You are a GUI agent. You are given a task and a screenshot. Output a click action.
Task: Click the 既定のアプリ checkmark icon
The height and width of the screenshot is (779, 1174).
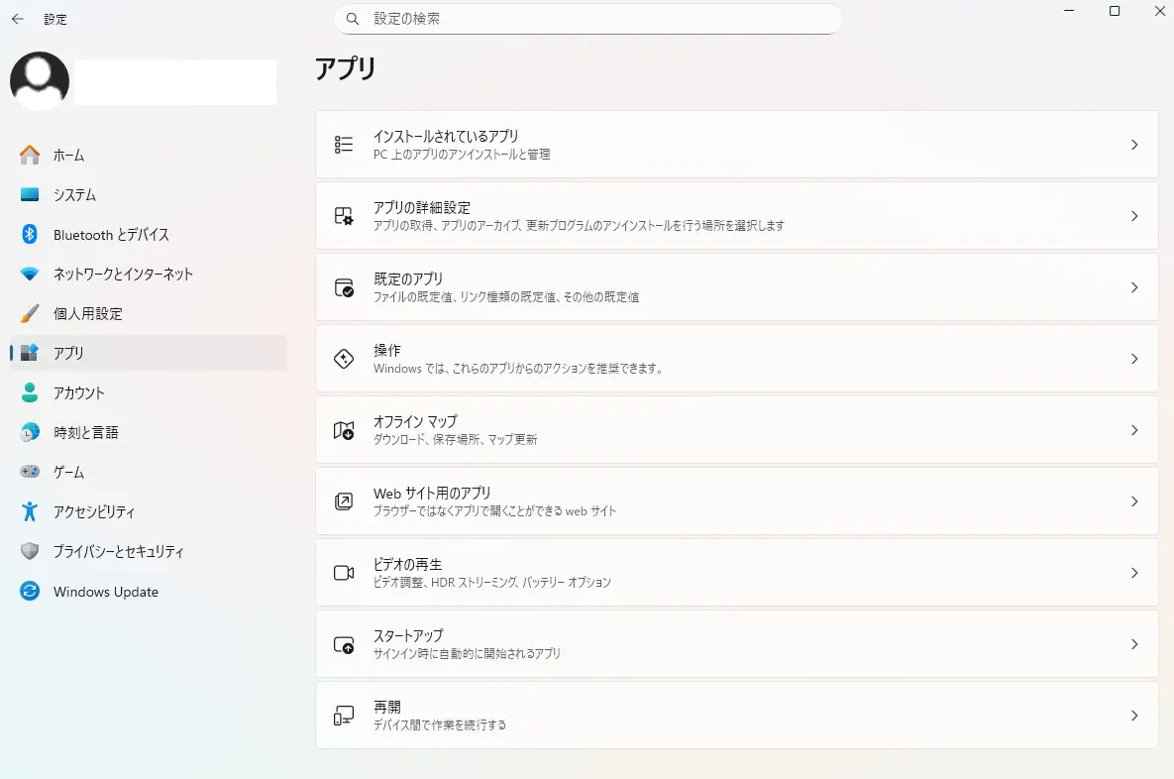(x=344, y=287)
